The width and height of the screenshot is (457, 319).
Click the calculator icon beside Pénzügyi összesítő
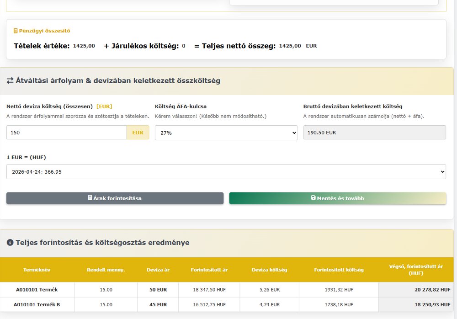(16, 31)
